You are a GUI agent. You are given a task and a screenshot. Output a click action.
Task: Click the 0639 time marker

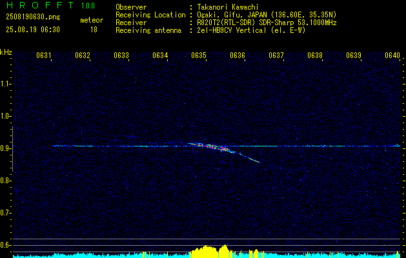point(354,55)
